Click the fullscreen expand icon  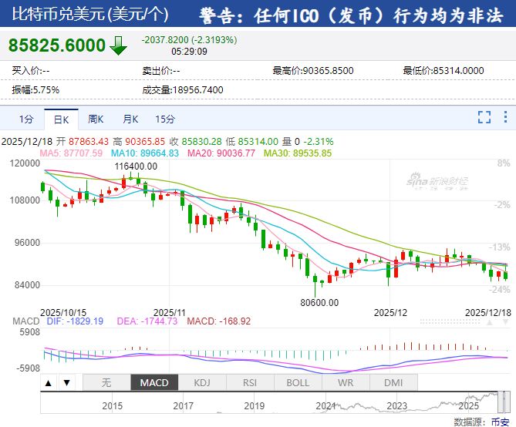click(484, 117)
